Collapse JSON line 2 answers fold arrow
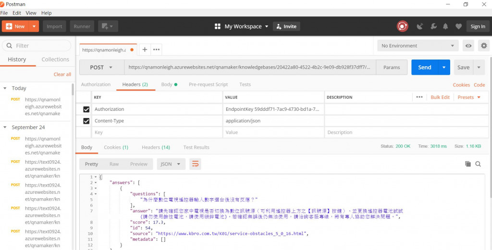Screen dimensions: 492x250 96,183
